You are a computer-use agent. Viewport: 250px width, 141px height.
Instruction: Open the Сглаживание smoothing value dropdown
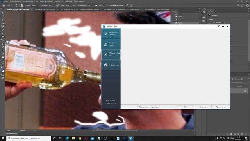click(x=91, y=5)
